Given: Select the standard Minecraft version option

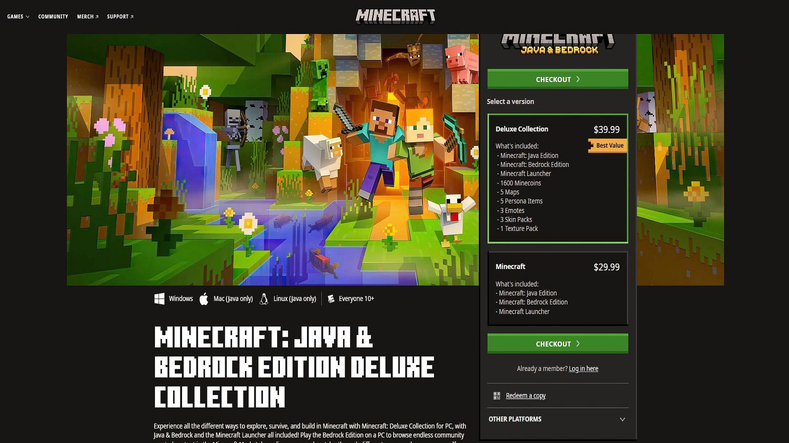Looking at the screenshot, I should click(557, 288).
